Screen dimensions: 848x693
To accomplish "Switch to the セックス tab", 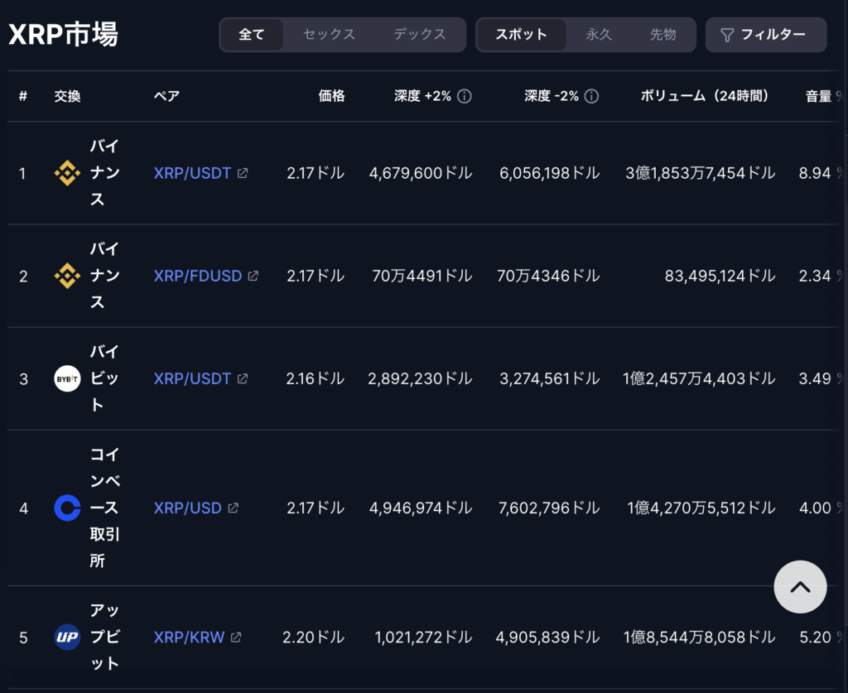I will pos(329,35).
